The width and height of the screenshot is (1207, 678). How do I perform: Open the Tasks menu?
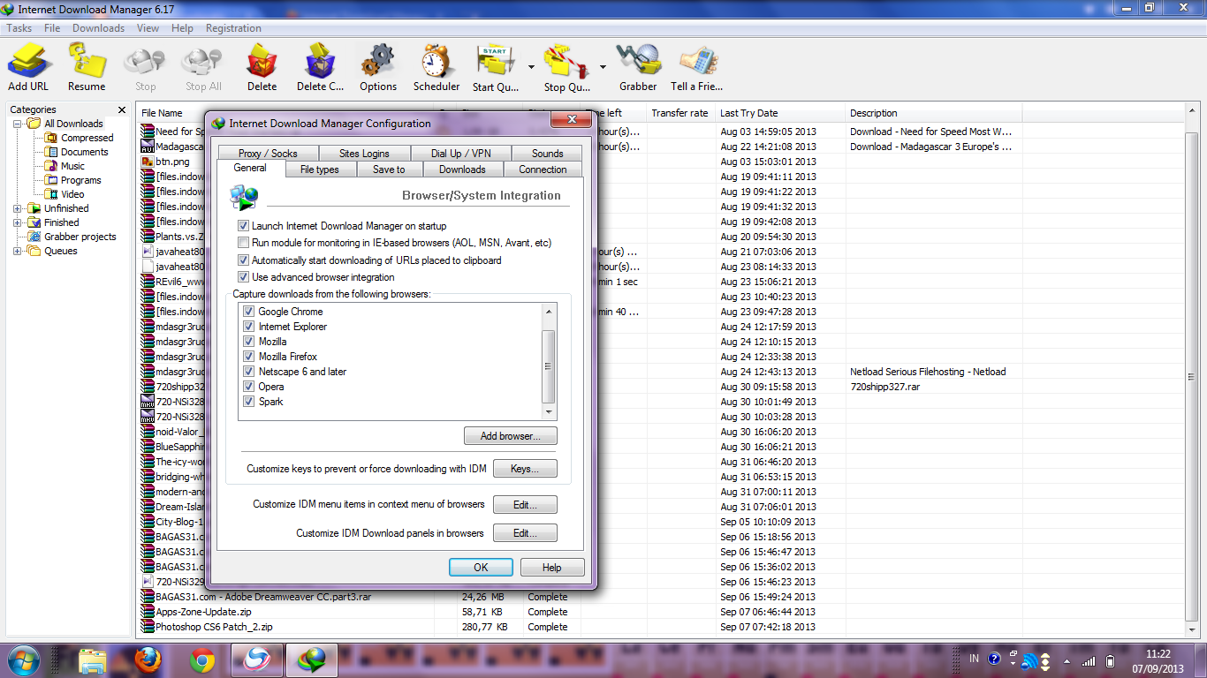tap(19, 28)
